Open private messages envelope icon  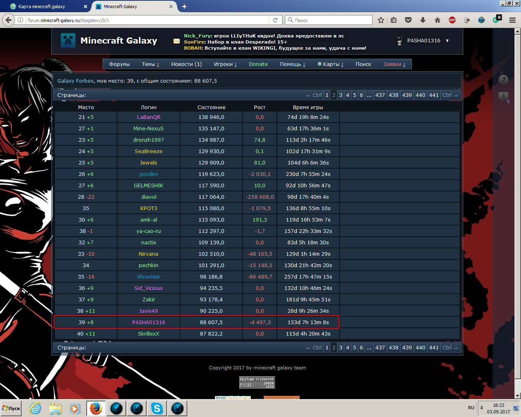[177, 41]
